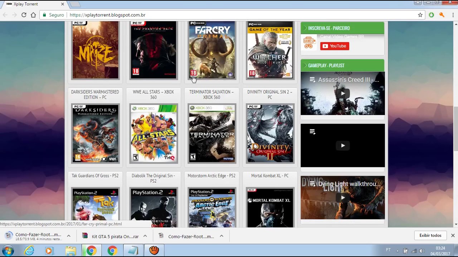Bookmark this page with the star icon
The image size is (458, 257).
[420, 15]
